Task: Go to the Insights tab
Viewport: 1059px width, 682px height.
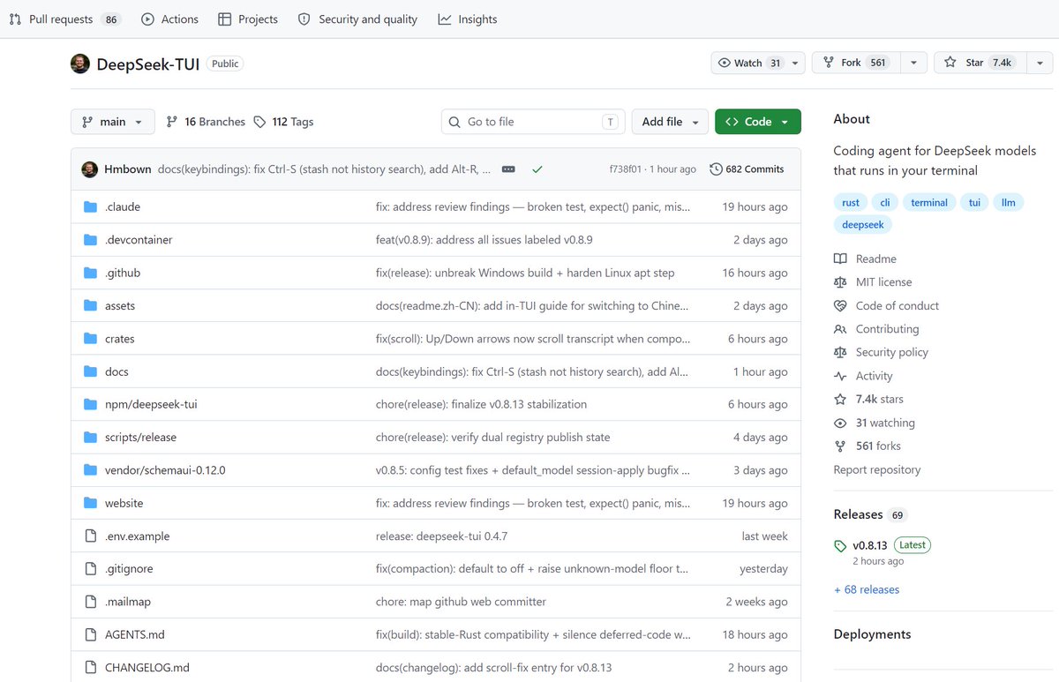Action: click(468, 19)
